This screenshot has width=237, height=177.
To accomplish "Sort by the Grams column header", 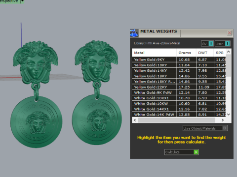I will [186, 53].
